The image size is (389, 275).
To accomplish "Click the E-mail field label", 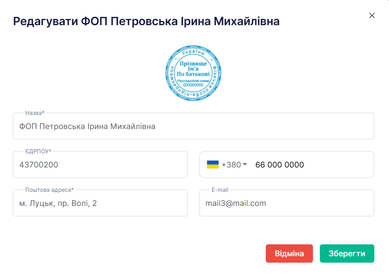I will 220,190.
